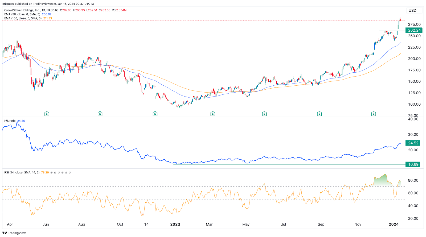426x237 pixels.
Task: Click the P/S ratio value 24.26
Action: tap(21, 121)
